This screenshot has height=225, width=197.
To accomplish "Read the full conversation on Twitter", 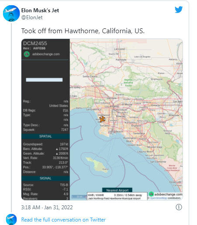I will click(x=63, y=220).
